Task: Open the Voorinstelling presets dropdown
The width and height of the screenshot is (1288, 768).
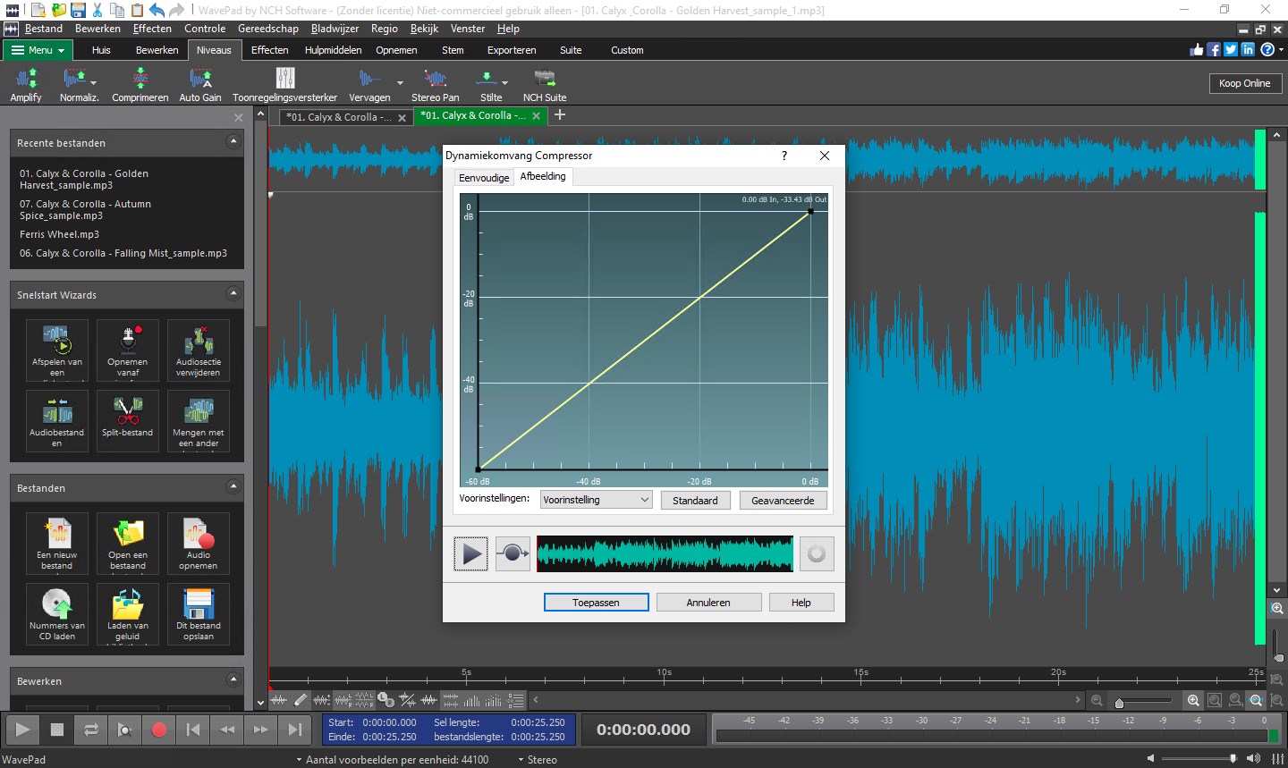Action: pyautogui.click(x=596, y=500)
